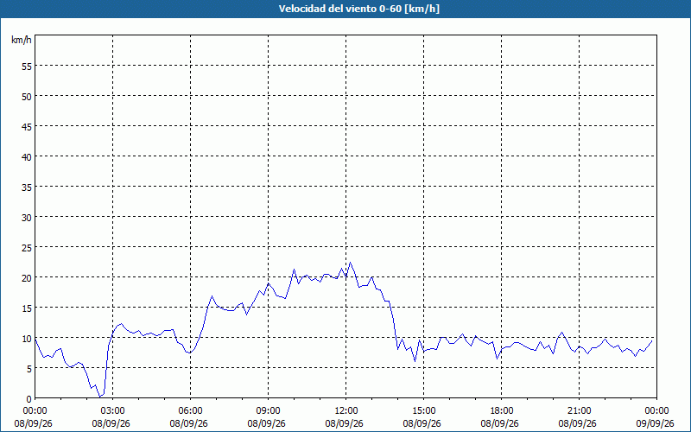Click the wind speed peak just after 12:00

coord(351,263)
